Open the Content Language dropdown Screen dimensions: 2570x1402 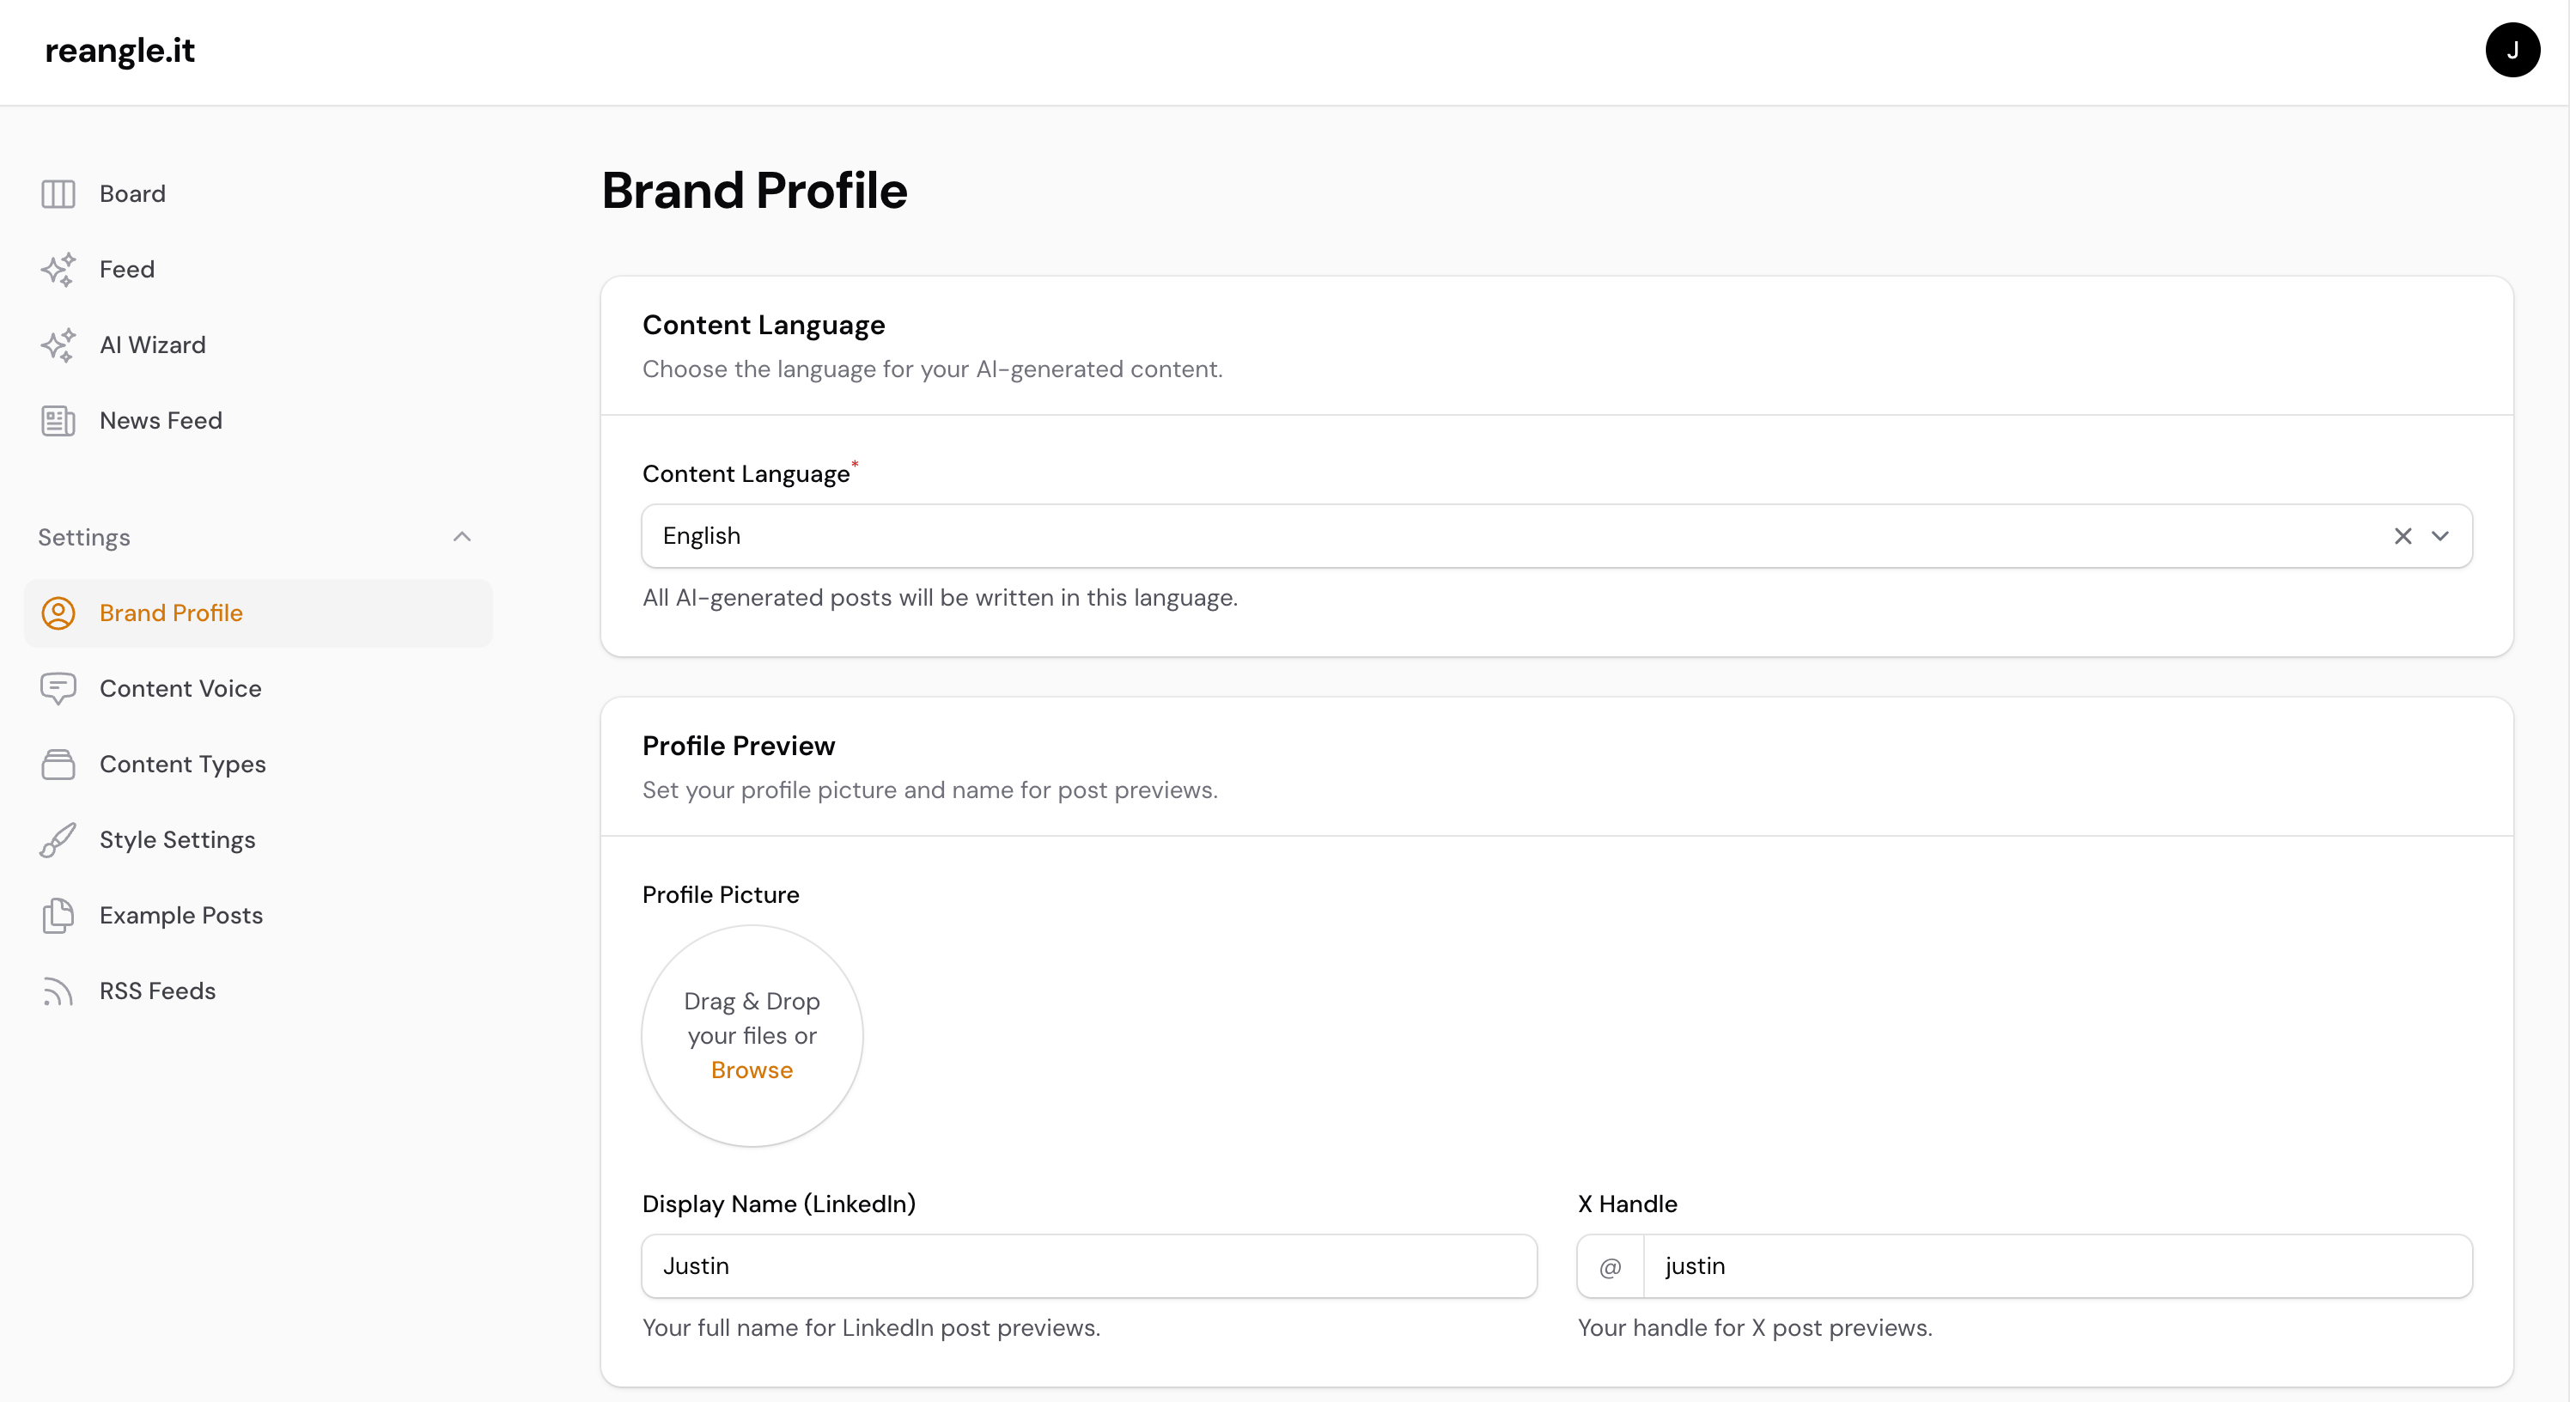click(x=2441, y=536)
